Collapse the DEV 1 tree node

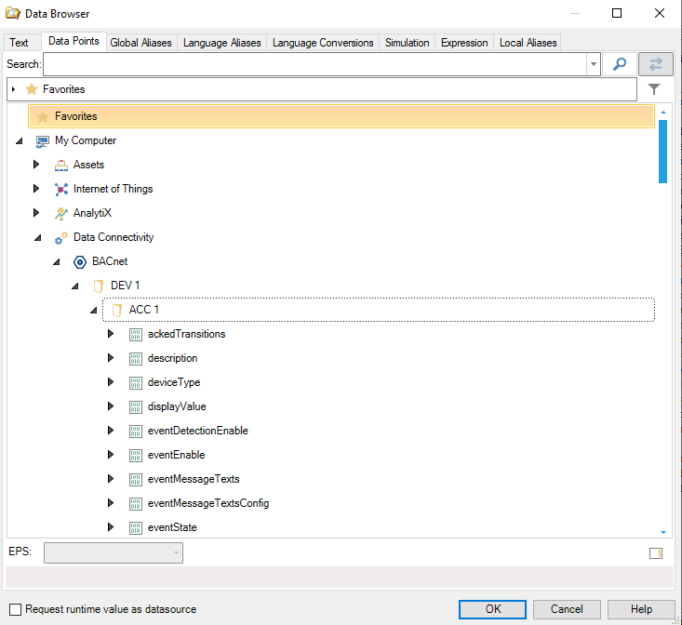[74, 286]
